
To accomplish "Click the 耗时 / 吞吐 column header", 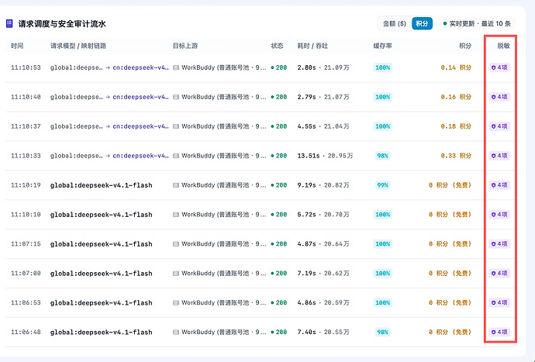I will coord(312,46).
